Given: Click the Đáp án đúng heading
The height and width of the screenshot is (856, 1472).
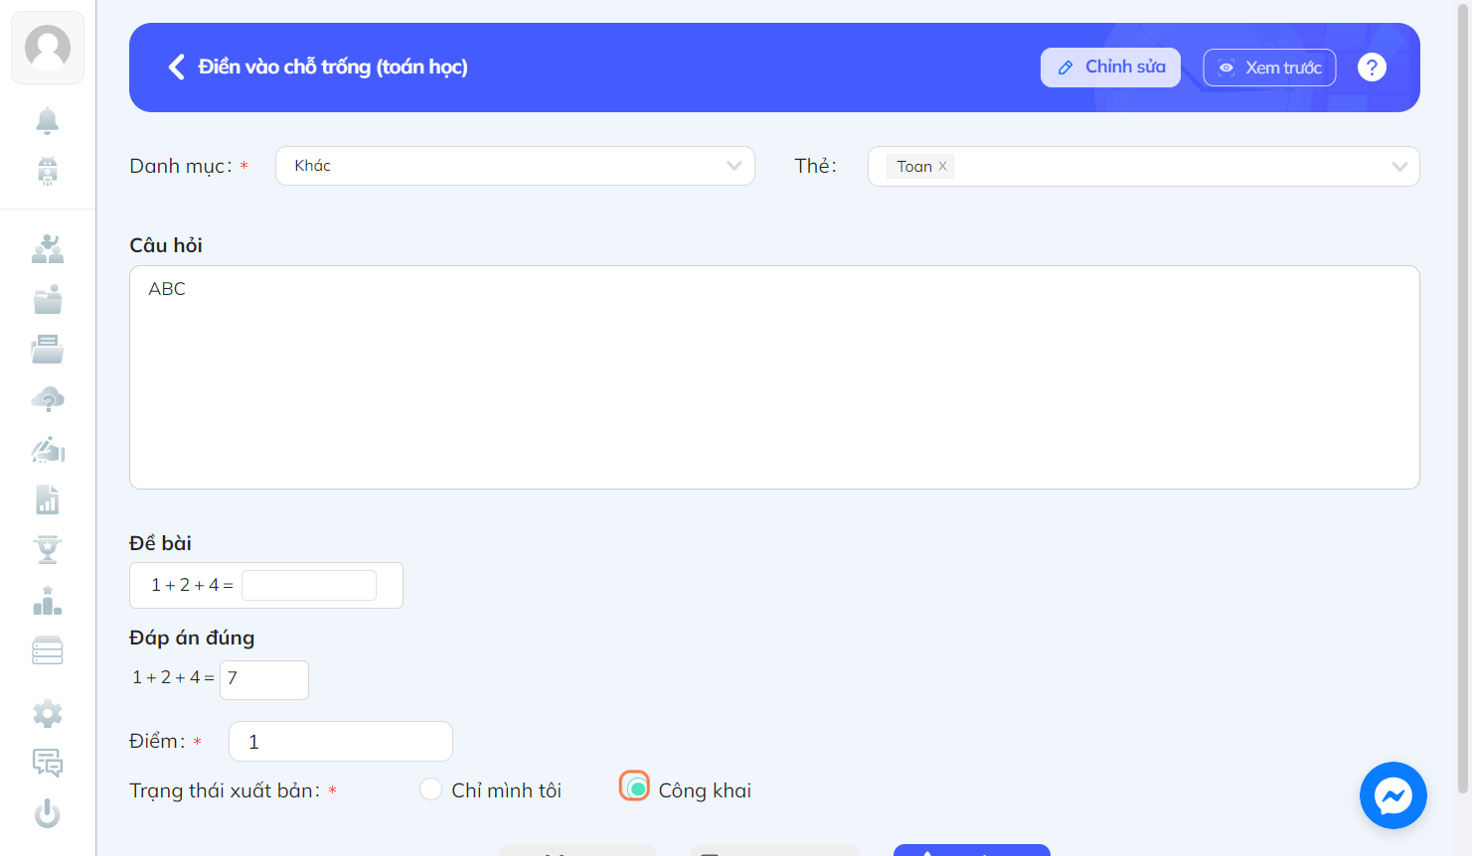Looking at the screenshot, I should (x=192, y=638).
